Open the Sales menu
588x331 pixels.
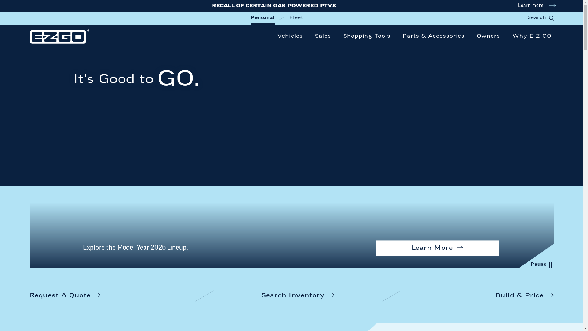323,36
